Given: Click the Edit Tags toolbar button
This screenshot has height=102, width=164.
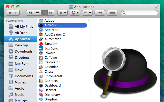Looking at the screenshot, I should [x=112, y=13].
